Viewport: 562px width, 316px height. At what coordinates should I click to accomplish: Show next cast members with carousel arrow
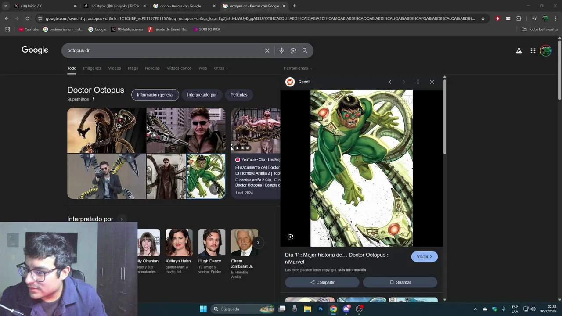click(x=258, y=242)
